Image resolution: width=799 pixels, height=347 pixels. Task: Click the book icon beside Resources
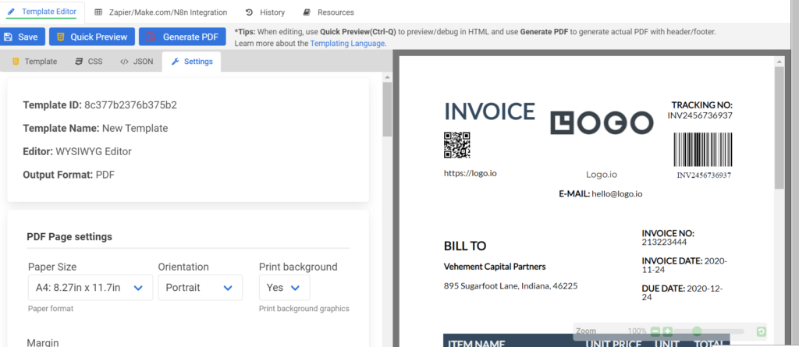[306, 12]
